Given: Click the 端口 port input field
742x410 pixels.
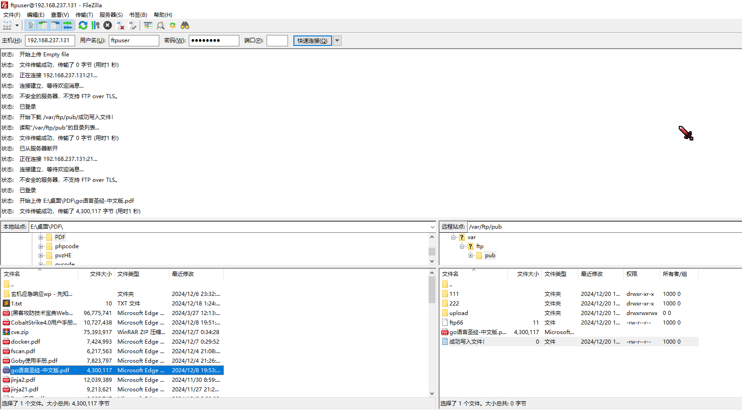Looking at the screenshot, I should pos(277,40).
